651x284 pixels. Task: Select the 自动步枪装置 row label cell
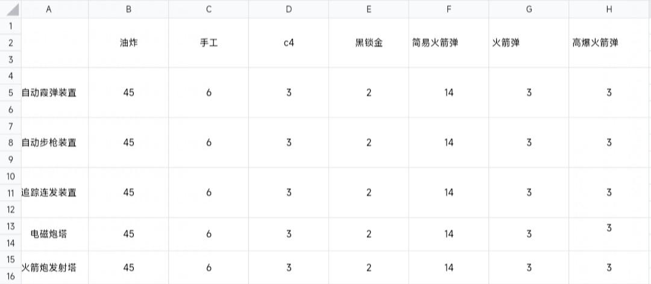coord(49,143)
